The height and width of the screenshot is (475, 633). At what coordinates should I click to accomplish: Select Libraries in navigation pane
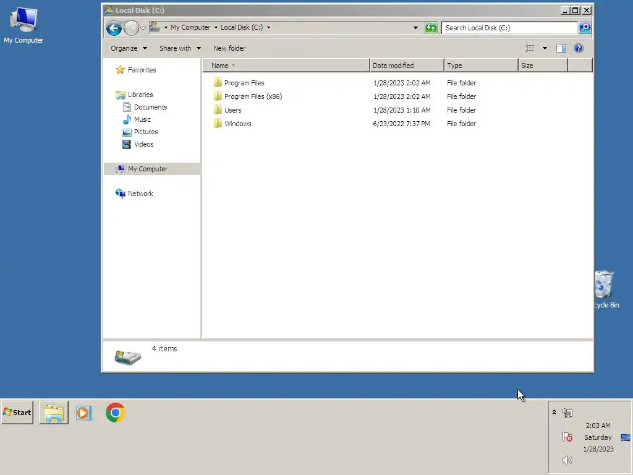tap(140, 95)
